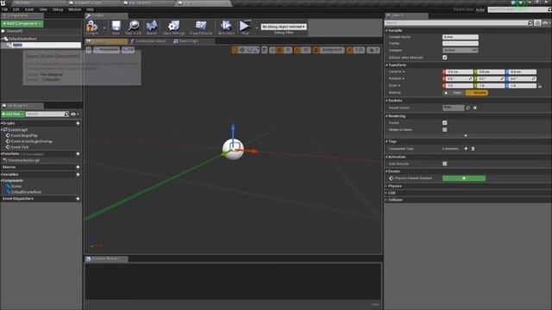This screenshot has width=552, height=310.
Task: Add new macro with Macros plus icon
Action: (x=78, y=167)
